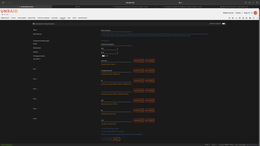
Task: Open the Konsole Shell dropdown
Action: 109,52
